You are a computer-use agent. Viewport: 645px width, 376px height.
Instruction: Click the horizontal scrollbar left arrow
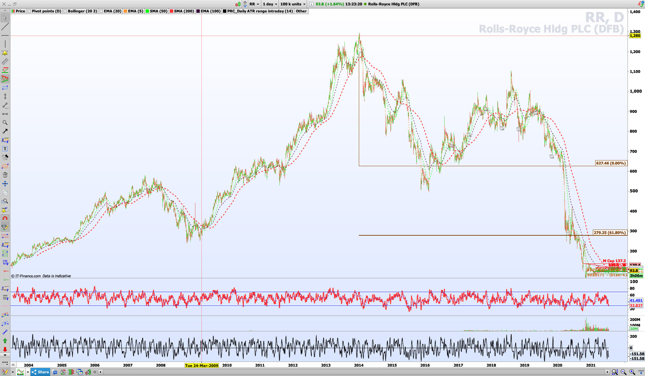[101, 372]
